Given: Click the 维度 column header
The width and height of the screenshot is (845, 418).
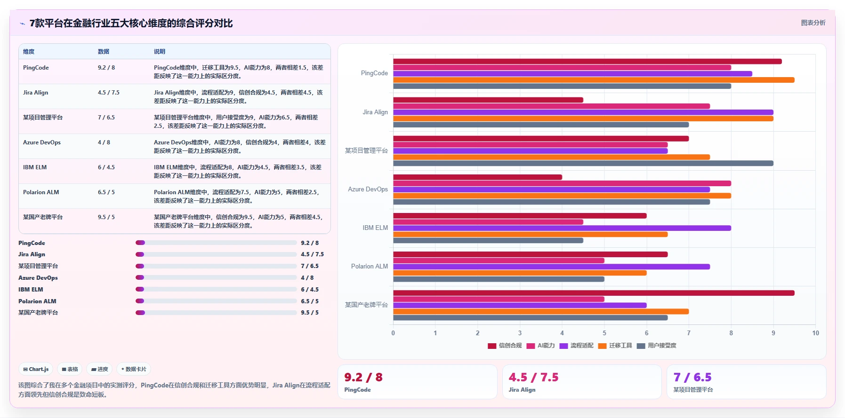Looking at the screenshot, I should tap(29, 52).
